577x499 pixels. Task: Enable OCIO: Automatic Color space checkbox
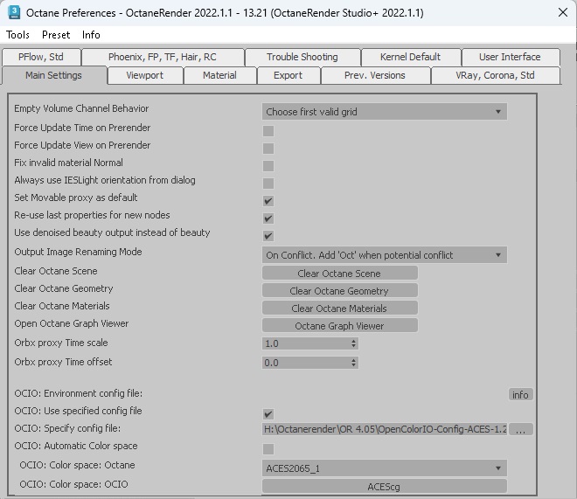[268, 449]
